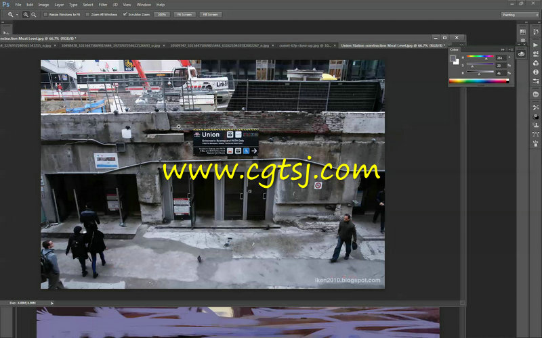
Task: Open the View menu
Action: click(x=127, y=5)
